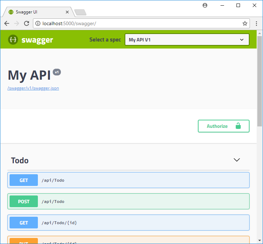Click the browser forward arrow
Viewport: 263px width, 244px height.
[x=17, y=23]
